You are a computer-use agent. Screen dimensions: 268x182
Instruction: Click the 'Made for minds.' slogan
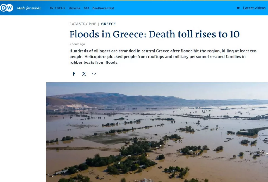(29, 8)
